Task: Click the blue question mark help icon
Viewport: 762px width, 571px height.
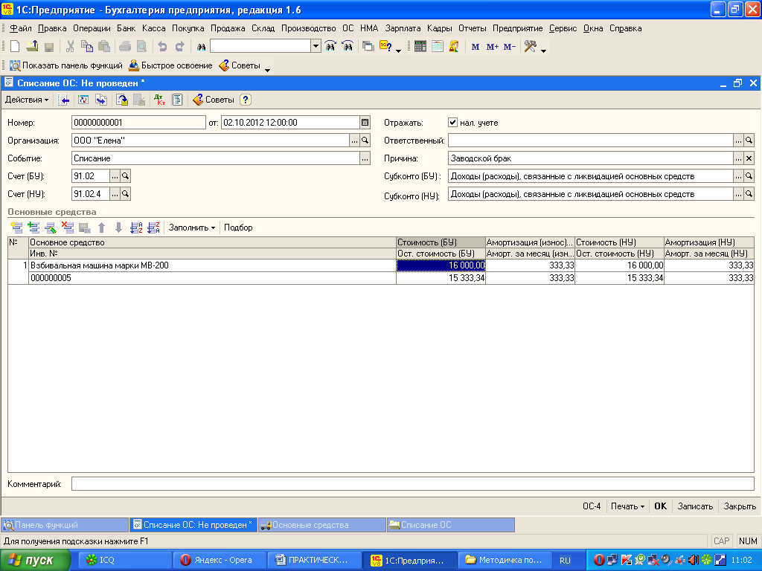Action: point(246,100)
